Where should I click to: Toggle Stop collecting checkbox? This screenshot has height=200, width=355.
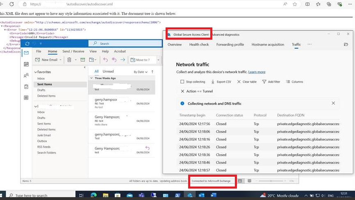tap(182, 81)
